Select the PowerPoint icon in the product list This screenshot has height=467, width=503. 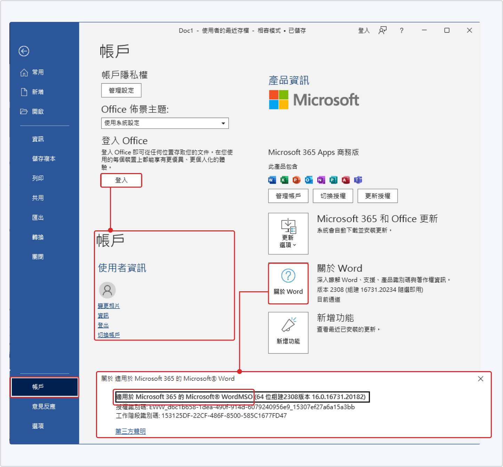click(x=296, y=180)
